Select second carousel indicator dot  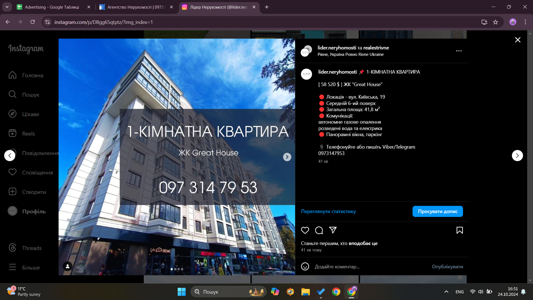pos(175,269)
